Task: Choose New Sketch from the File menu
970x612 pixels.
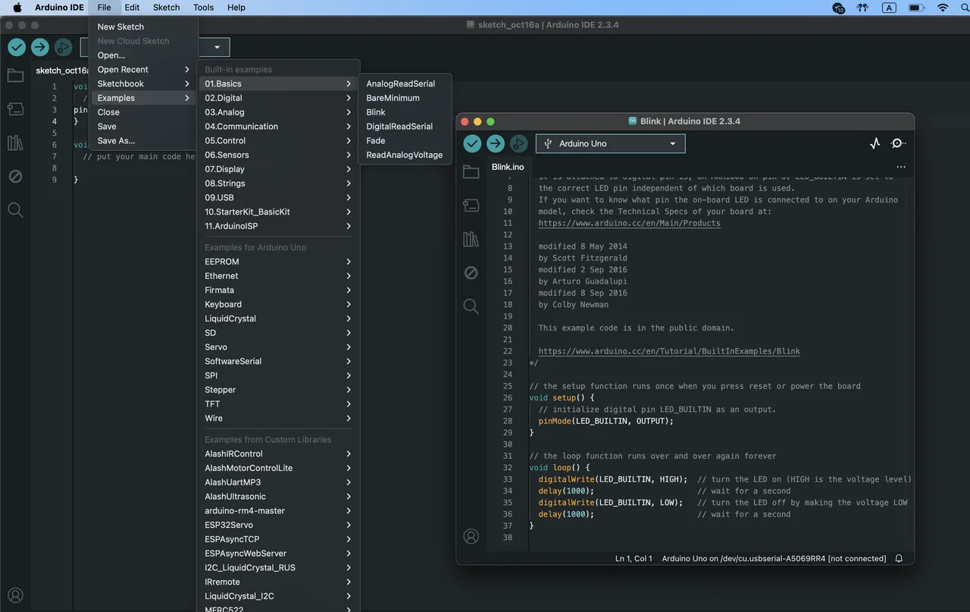Action: [x=120, y=27]
